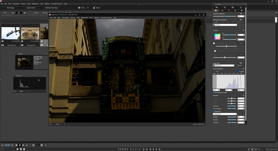Click the gamma Auto button
The image size is (278, 151).
[217, 72]
